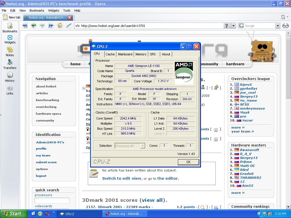Open the closed tabs trash icon
Screen dimensions: 291x218
(283, 17)
